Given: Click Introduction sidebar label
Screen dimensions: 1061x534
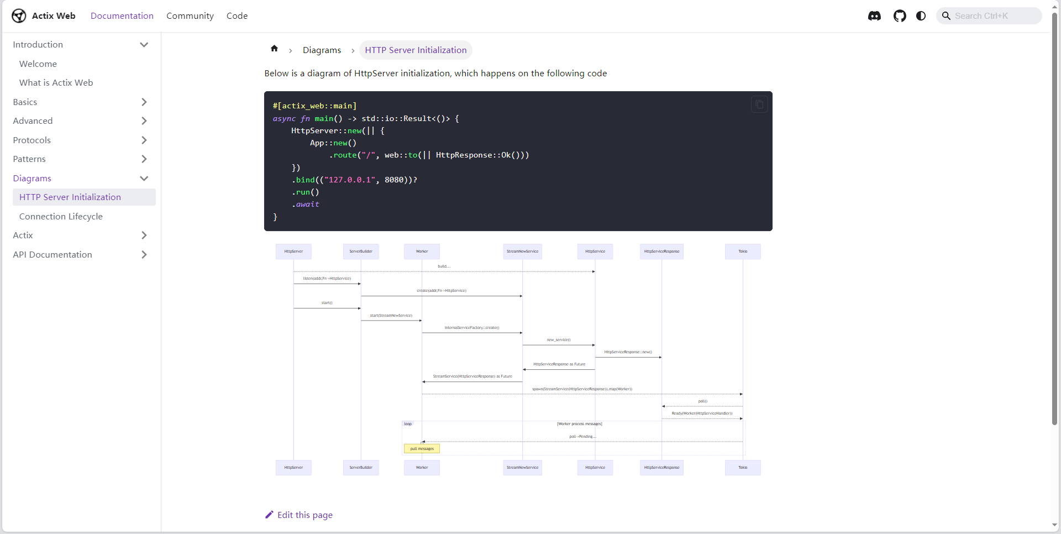Looking at the screenshot, I should point(38,45).
